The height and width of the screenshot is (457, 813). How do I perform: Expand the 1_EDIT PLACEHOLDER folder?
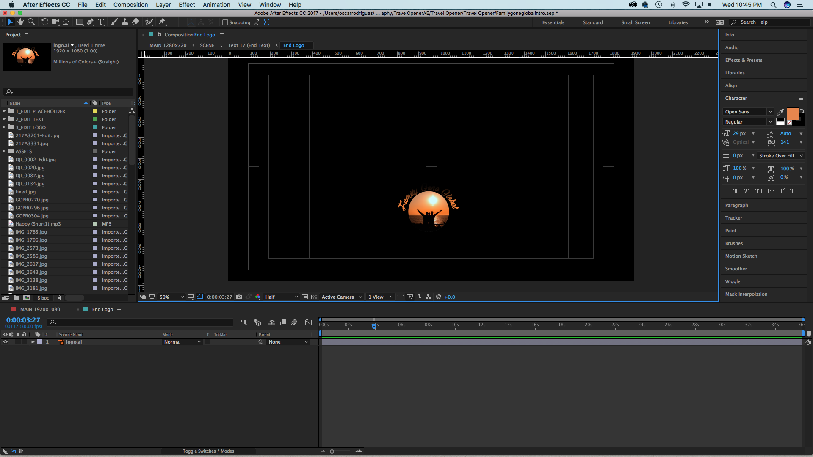4,111
